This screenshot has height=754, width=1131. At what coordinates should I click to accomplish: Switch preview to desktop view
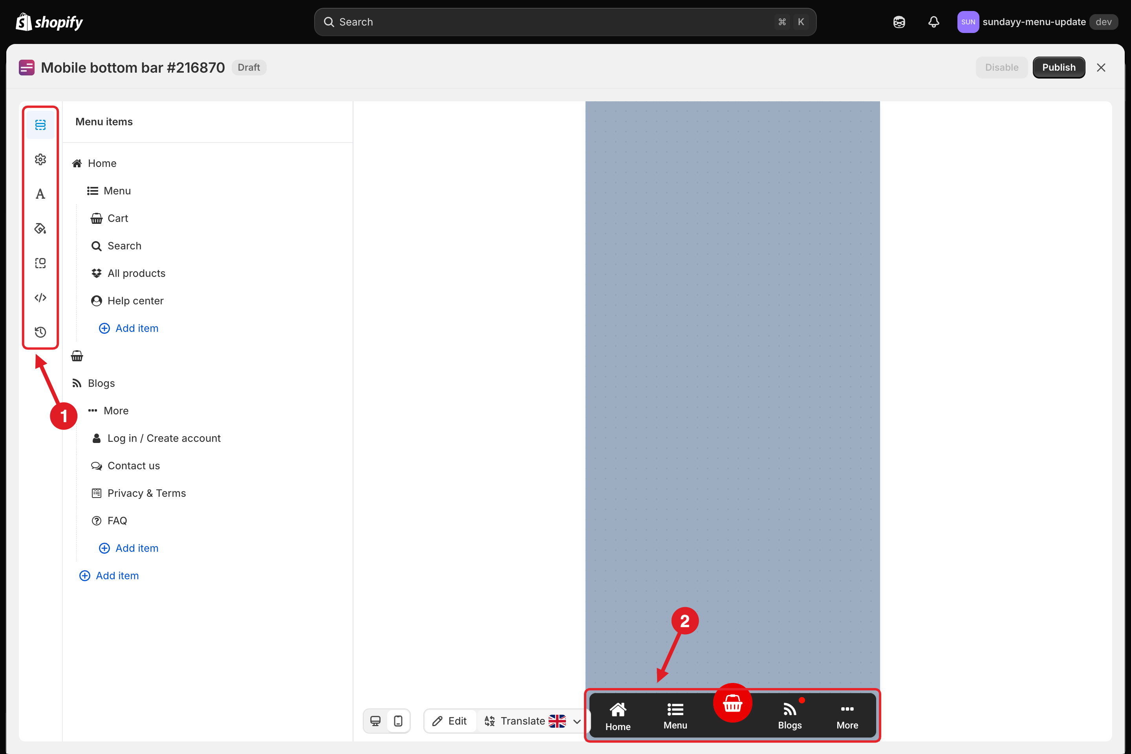tap(375, 721)
